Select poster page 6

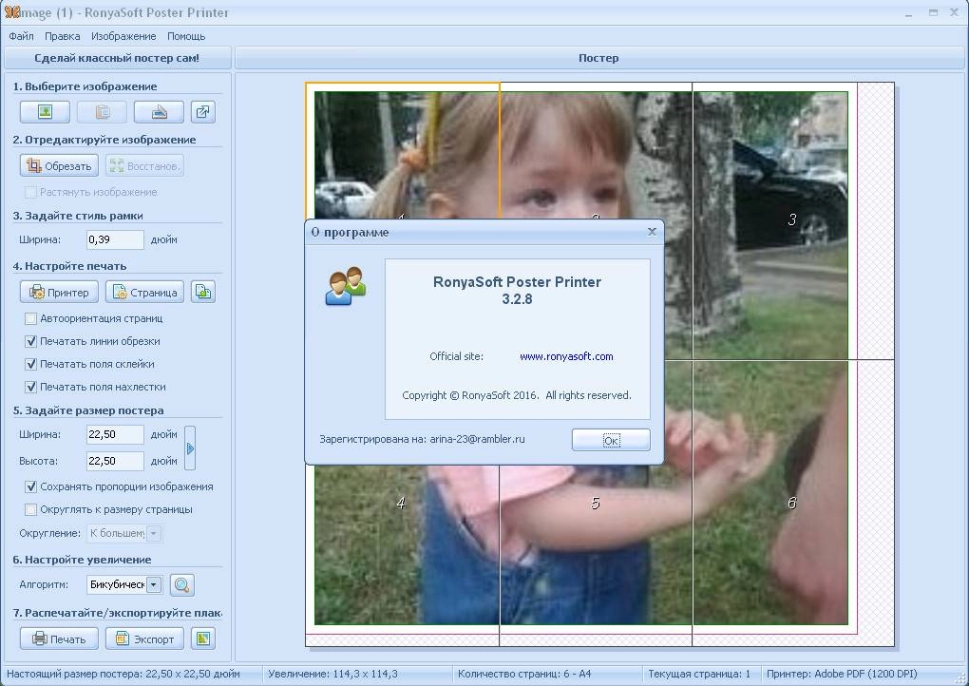[x=791, y=503]
